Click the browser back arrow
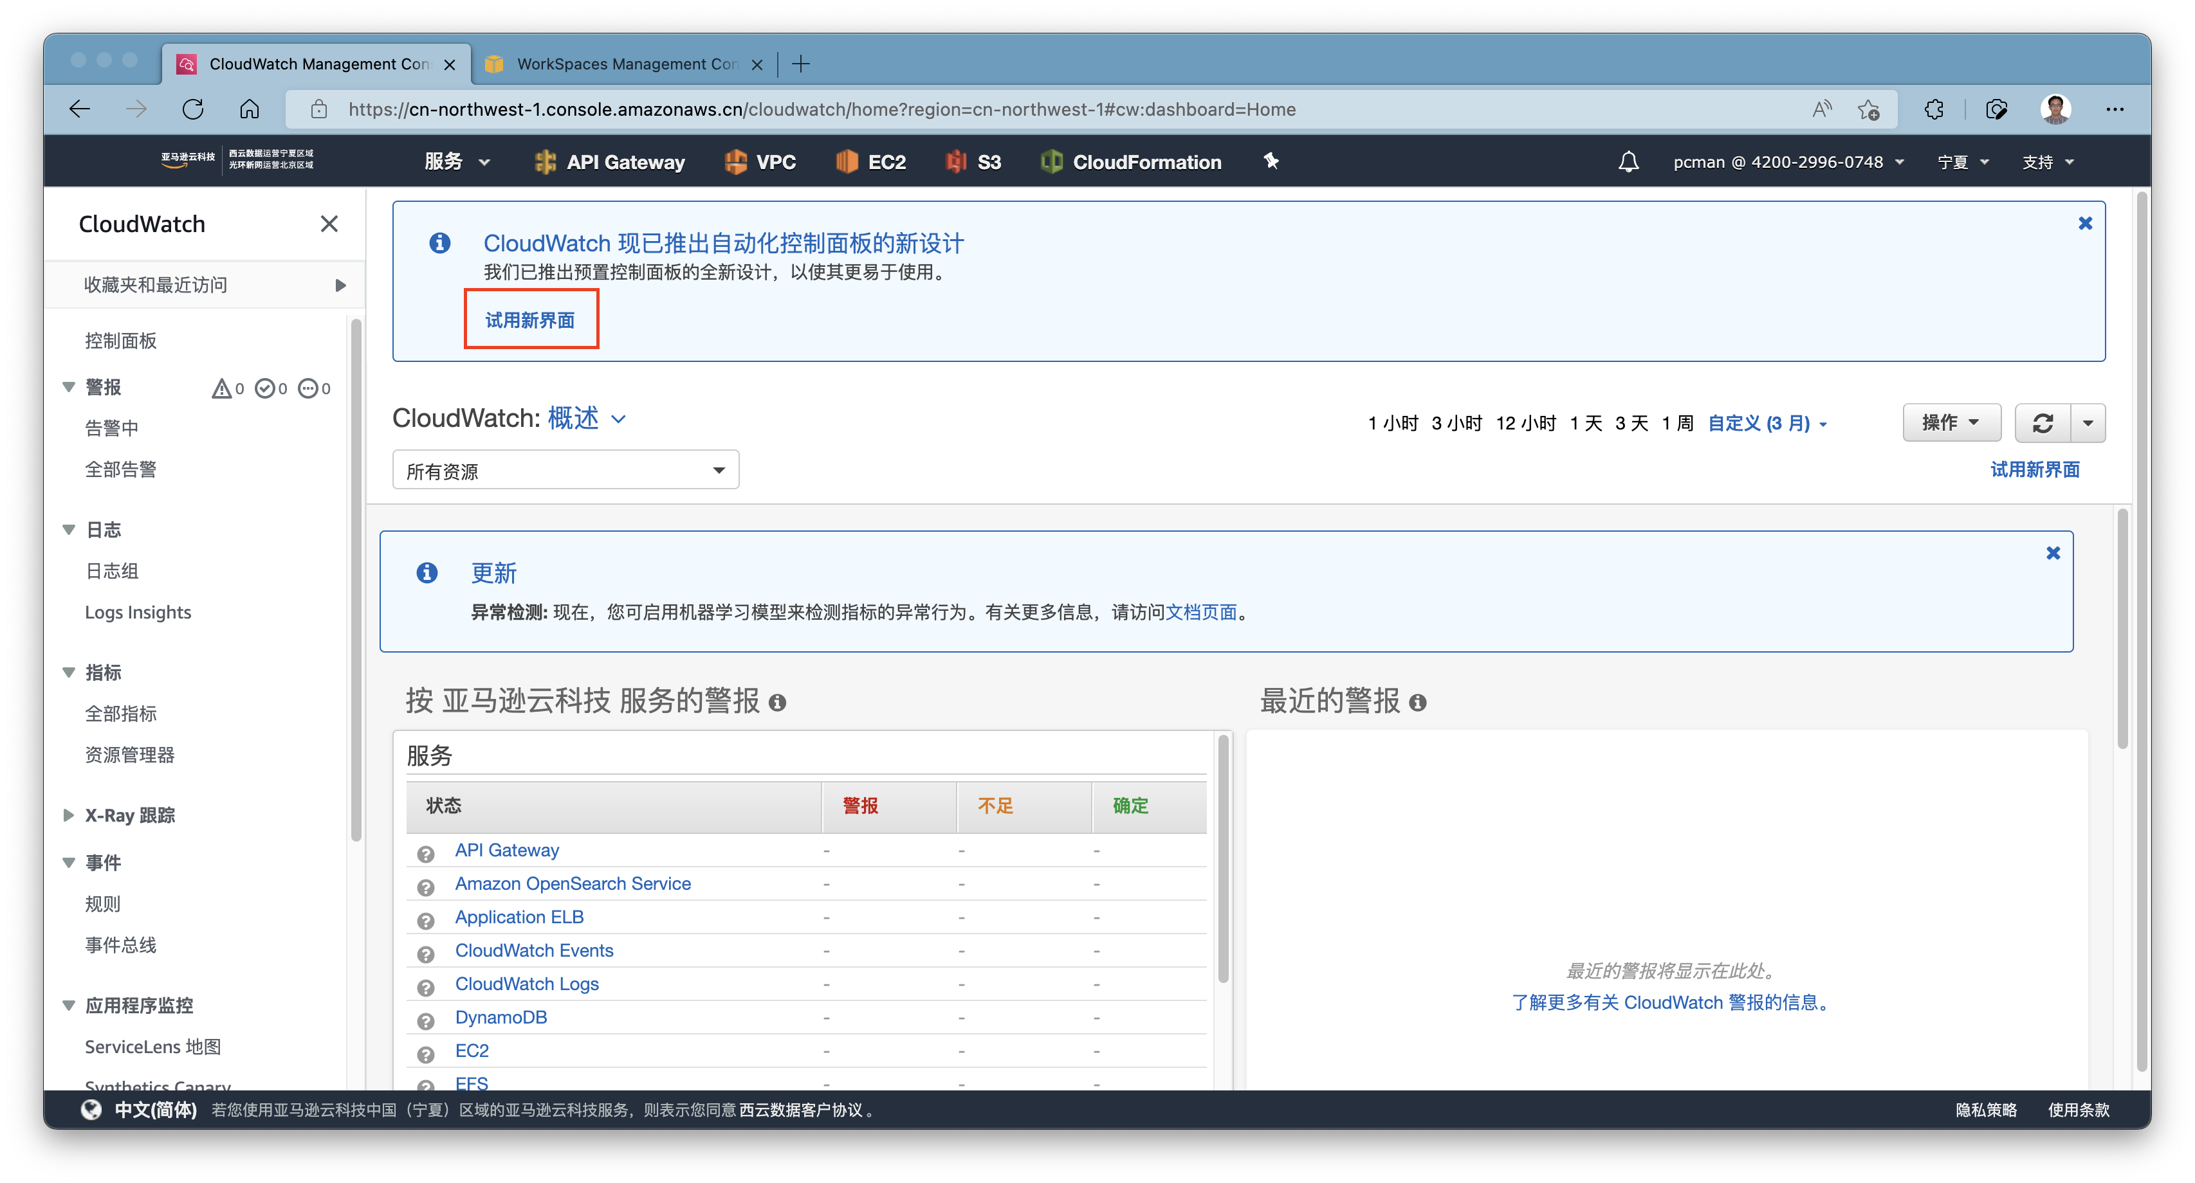The height and width of the screenshot is (1183, 2195). pos(80,109)
